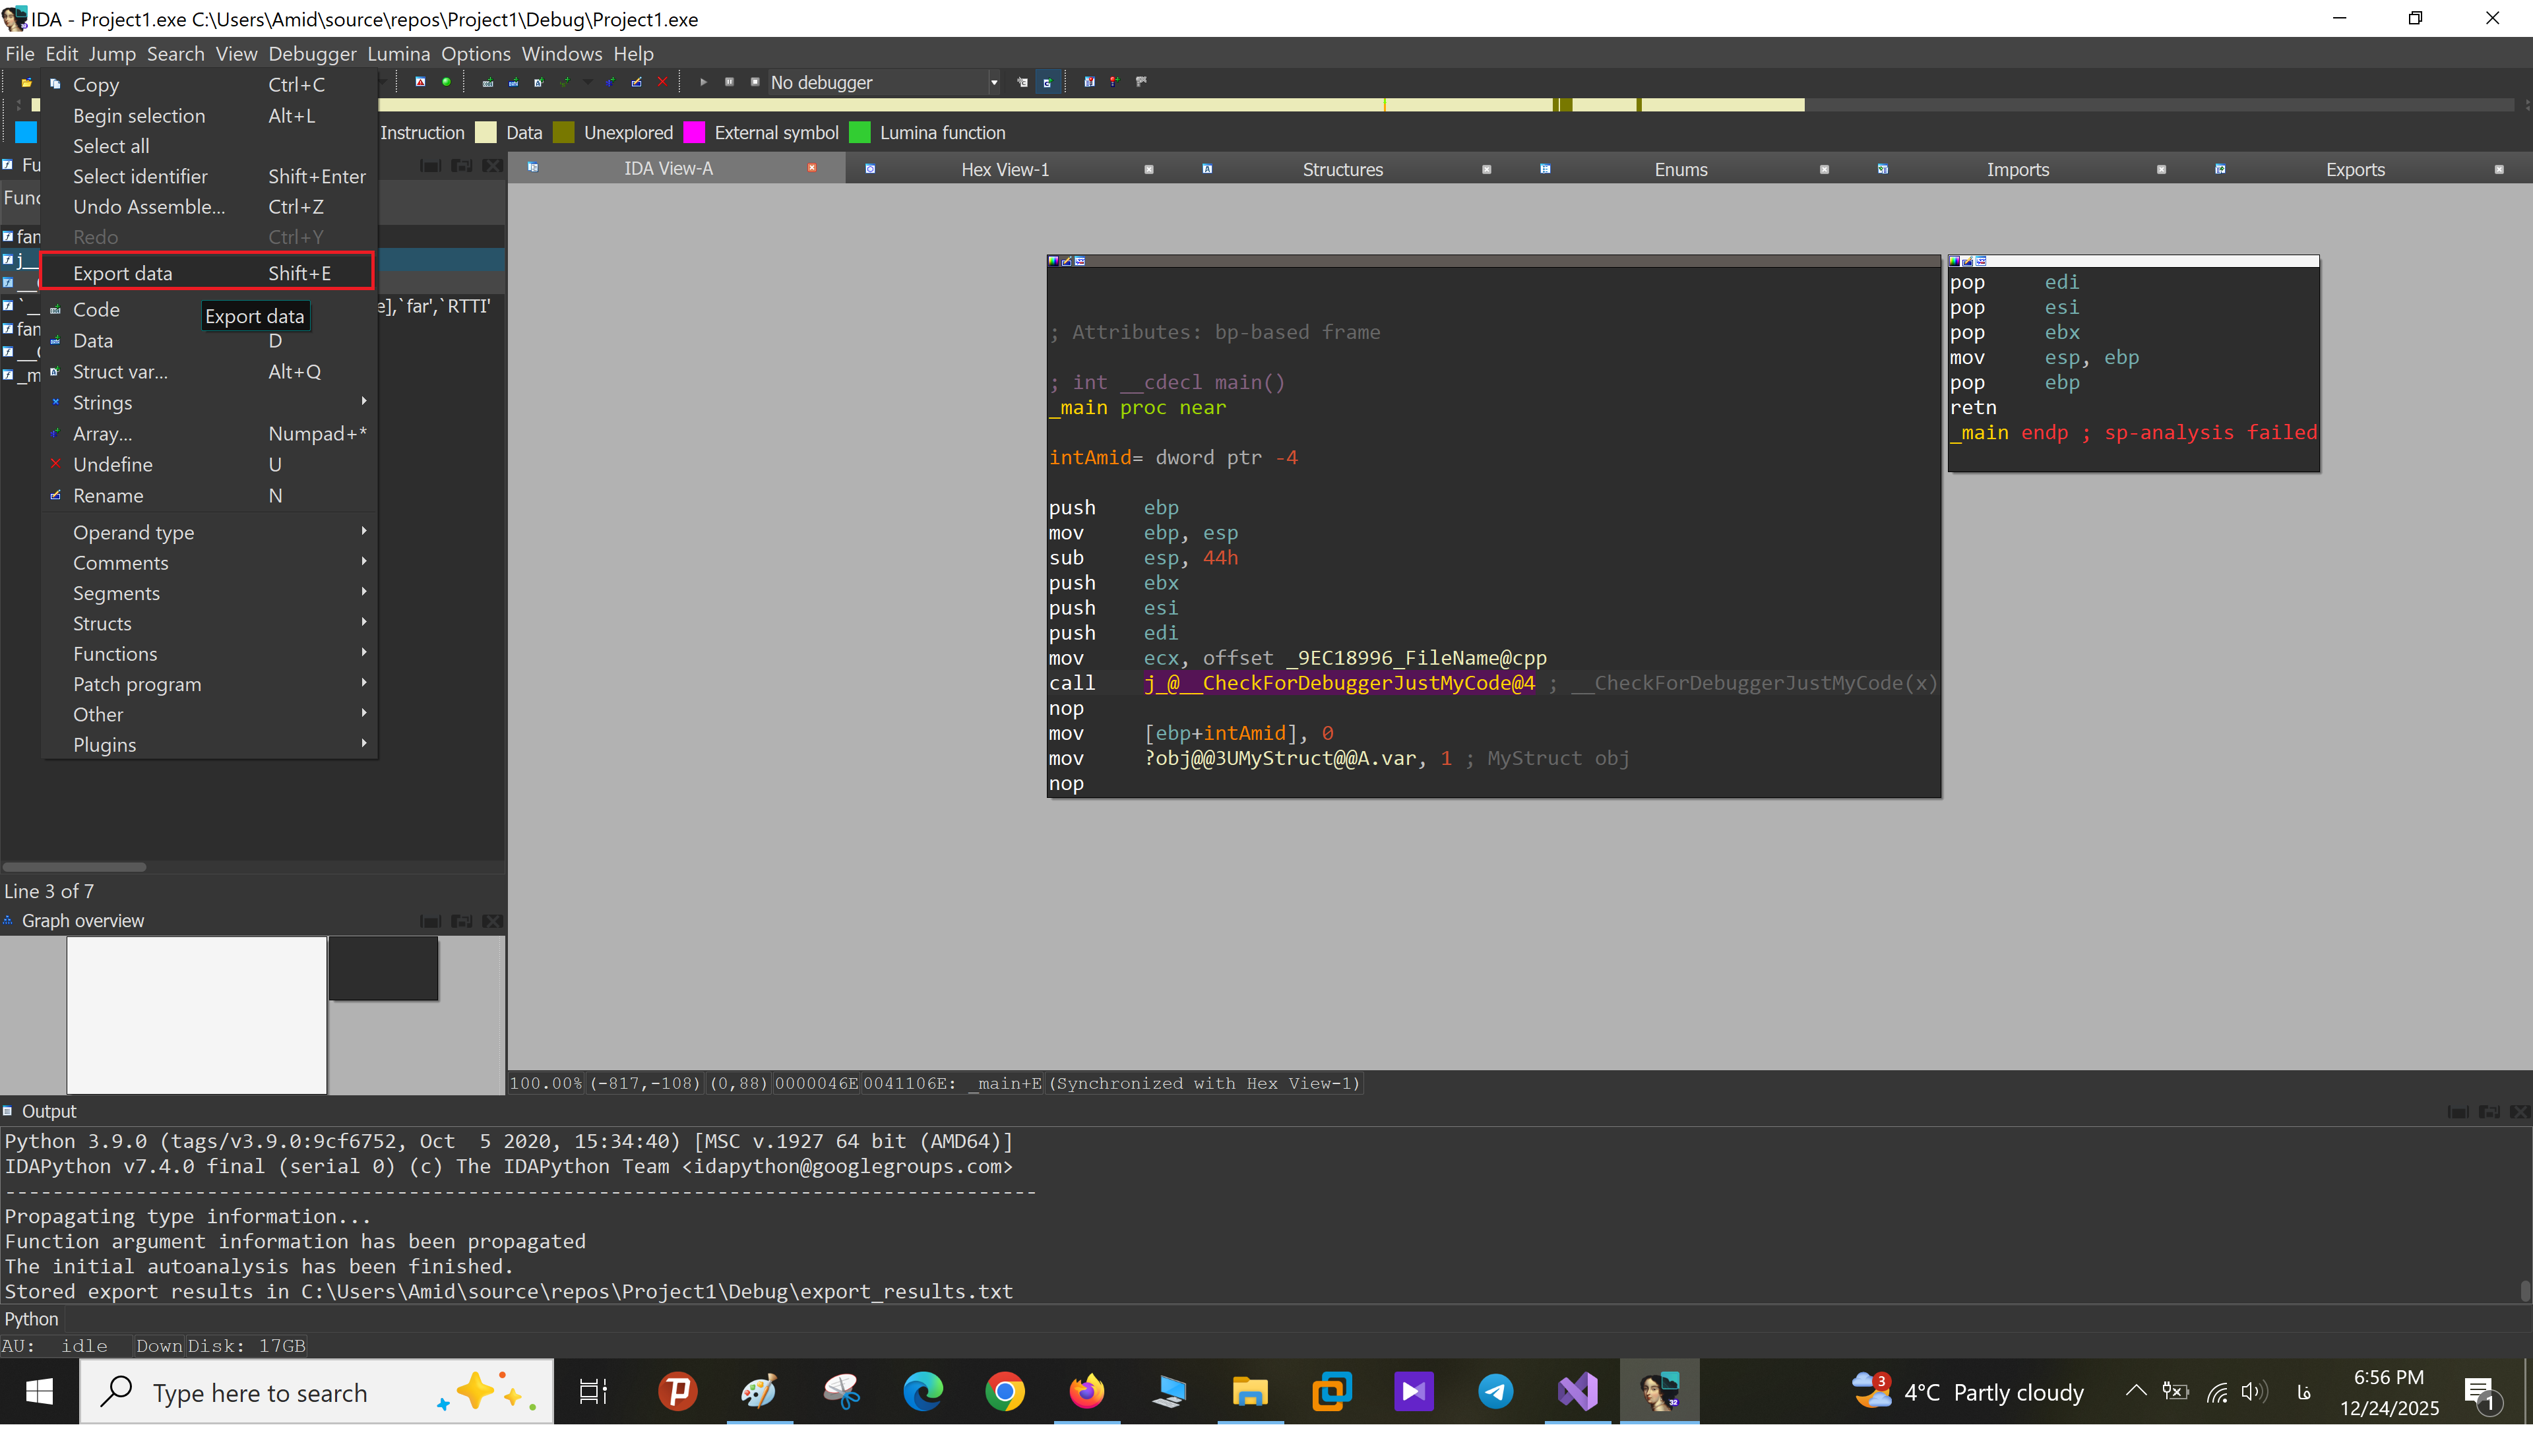
Task: Open the No debugger dropdown
Action: click(994, 83)
